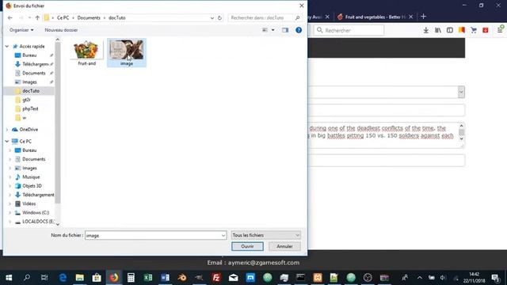Open Blender from the taskbar

(x=182, y=278)
